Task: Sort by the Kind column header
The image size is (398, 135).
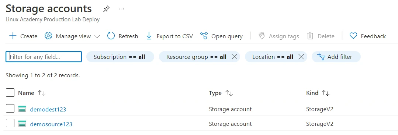Action: (312, 93)
